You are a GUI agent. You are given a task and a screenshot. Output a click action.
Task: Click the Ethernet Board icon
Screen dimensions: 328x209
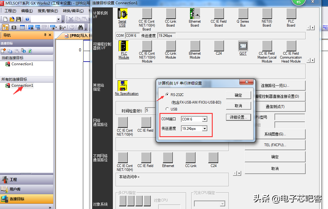[195, 14]
